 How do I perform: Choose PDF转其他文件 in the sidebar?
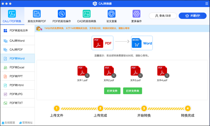coord(17,31)
